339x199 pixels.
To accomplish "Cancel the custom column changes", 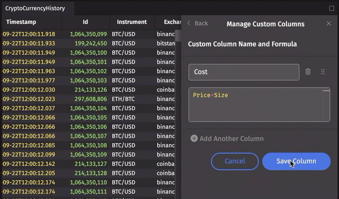I will (234, 161).
